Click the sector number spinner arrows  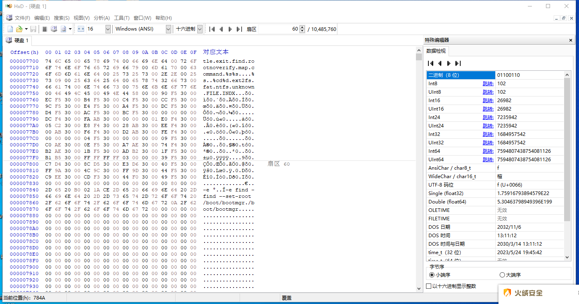tap(302, 29)
